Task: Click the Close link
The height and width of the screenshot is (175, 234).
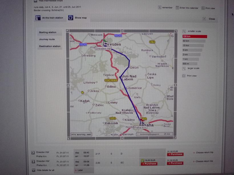Action: coord(212,19)
